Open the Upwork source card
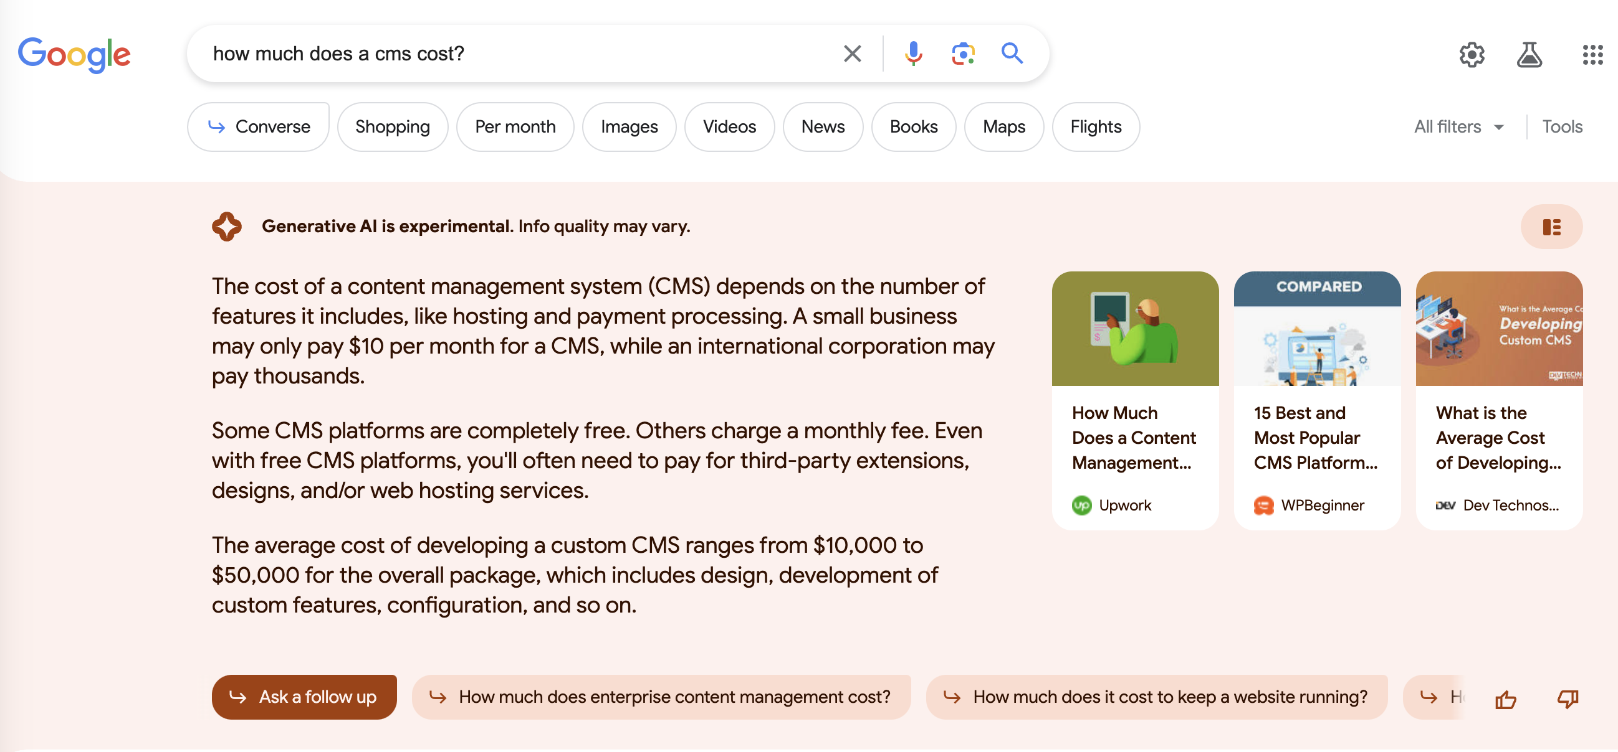 tap(1134, 401)
